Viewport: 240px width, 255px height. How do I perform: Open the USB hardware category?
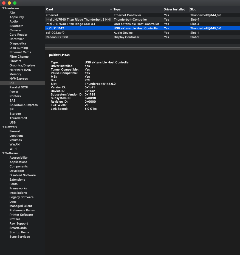click(x=13, y=122)
